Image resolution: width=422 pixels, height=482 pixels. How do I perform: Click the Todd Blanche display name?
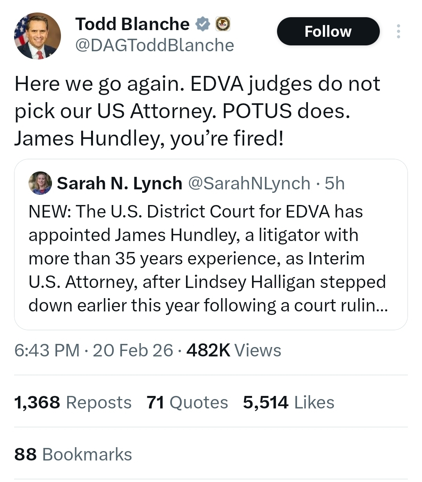click(132, 24)
